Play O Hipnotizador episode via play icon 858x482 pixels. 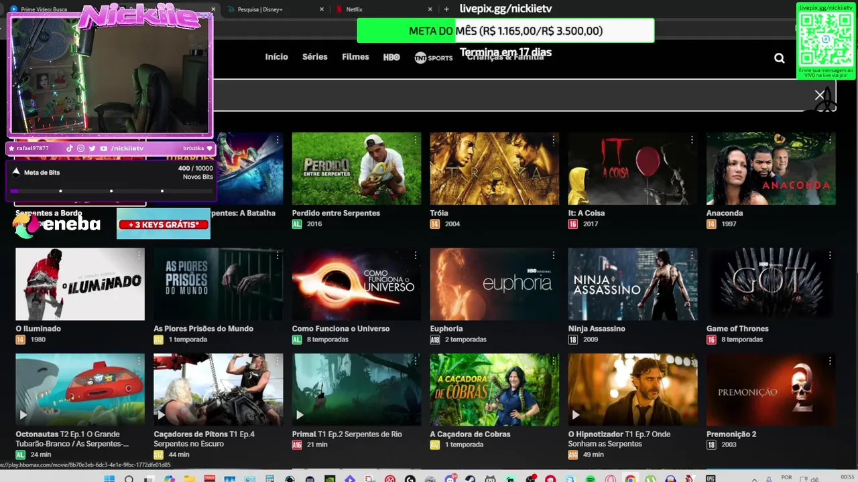(576, 415)
